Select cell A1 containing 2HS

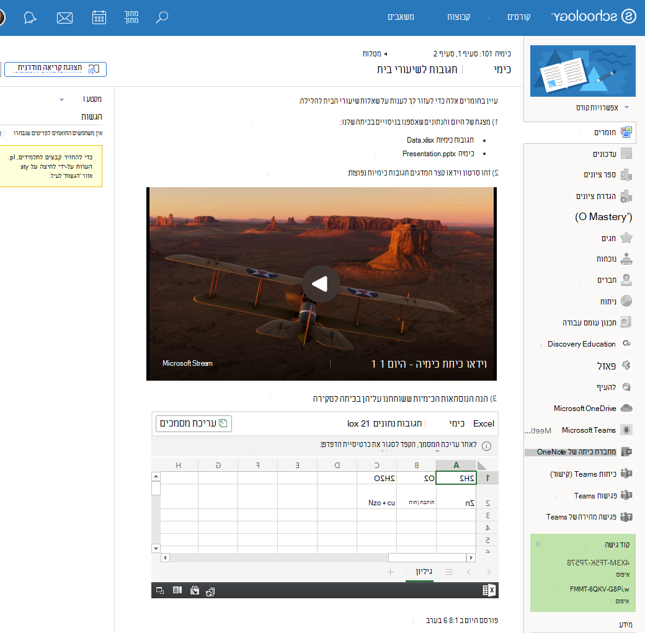coord(456,478)
